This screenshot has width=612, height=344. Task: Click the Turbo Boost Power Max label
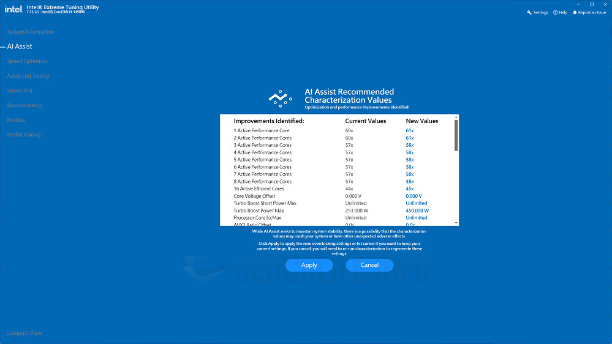click(259, 211)
